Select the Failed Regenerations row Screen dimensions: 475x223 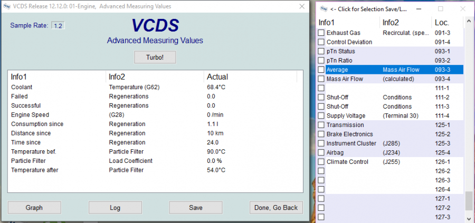click(x=155, y=96)
